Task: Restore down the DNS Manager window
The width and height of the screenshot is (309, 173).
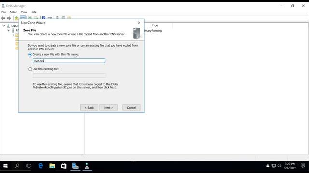Action: [292, 6]
